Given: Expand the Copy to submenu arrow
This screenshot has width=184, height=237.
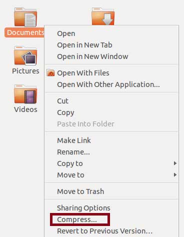Looking at the screenshot, I should (x=175, y=163).
